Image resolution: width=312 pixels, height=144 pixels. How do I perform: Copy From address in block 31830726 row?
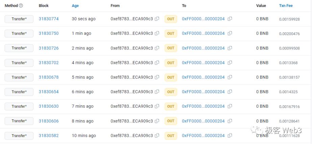(x=157, y=48)
